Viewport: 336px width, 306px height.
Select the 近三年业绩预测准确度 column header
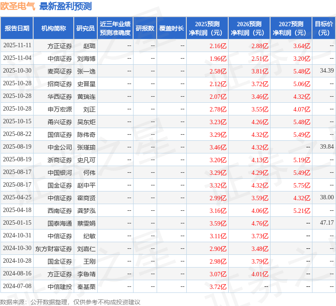point(115,28)
